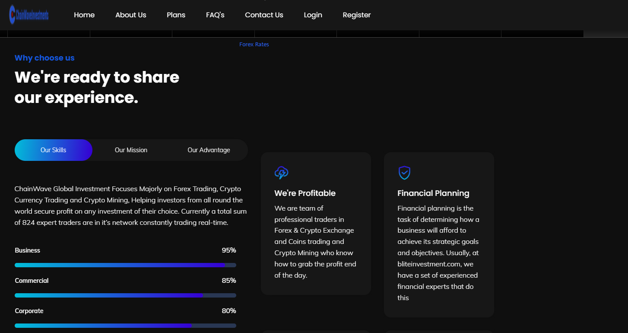
Task: Click the cloud lightning icon above We're Profitable
Action: click(281, 173)
